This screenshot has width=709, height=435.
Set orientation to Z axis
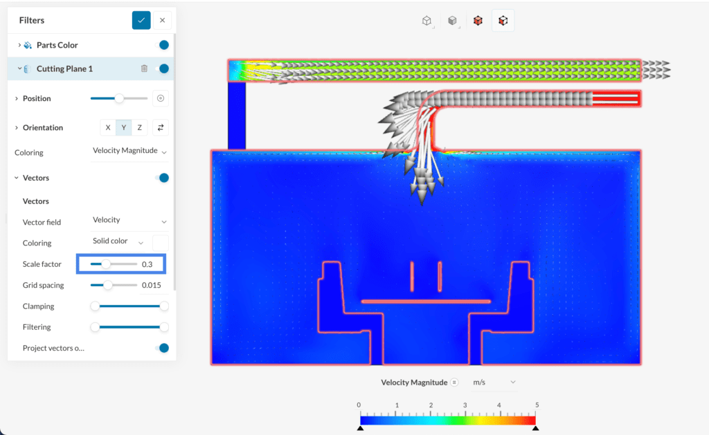[139, 127]
